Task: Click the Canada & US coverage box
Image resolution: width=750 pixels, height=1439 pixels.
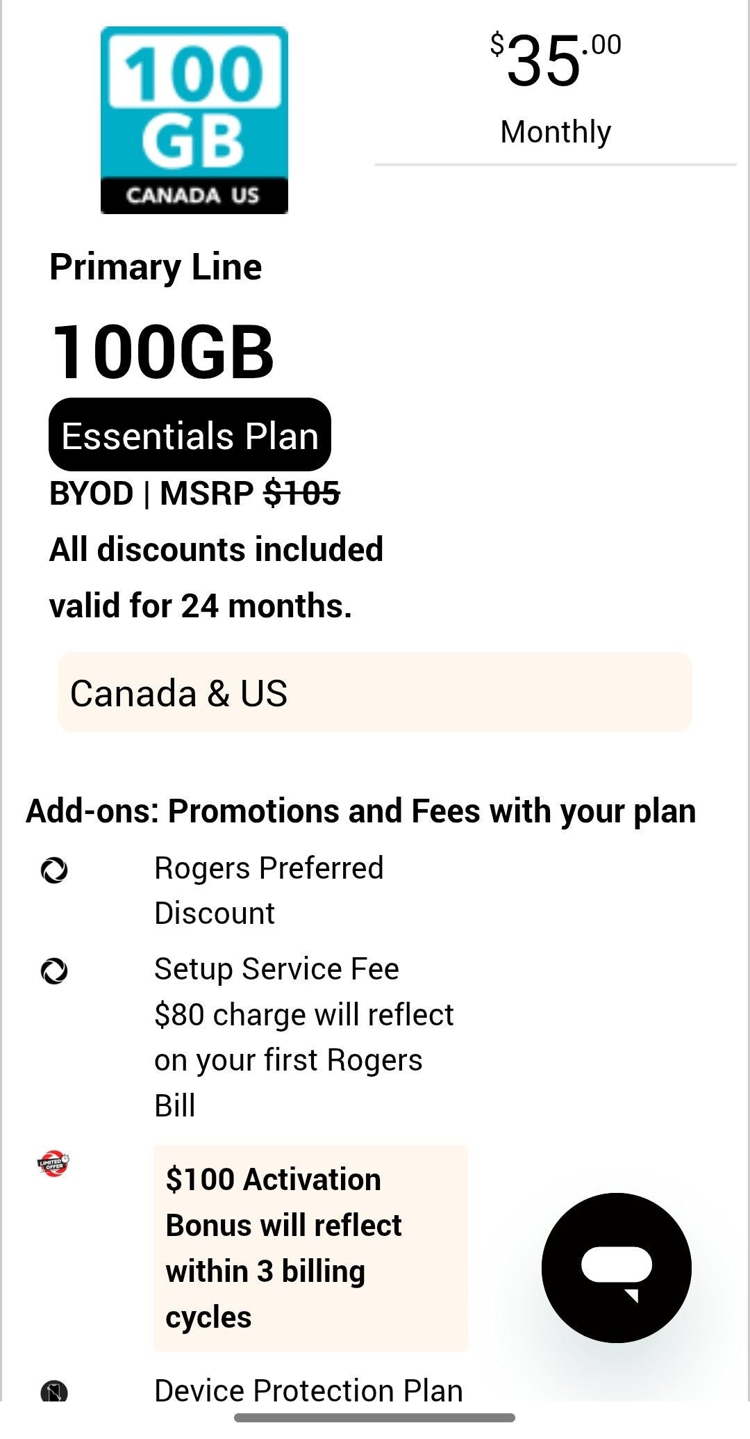Action: click(x=375, y=692)
